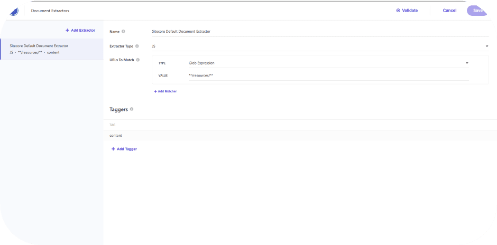Viewport: 497px width, 245px height.
Task: Click the Document Extractors page title
Action: pos(50,11)
